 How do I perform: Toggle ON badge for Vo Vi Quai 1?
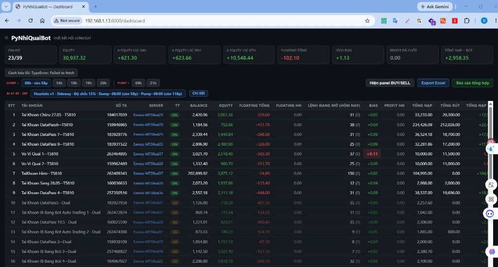coord(175,154)
